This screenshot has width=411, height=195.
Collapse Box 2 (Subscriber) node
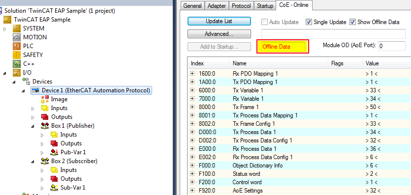point(33,161)
